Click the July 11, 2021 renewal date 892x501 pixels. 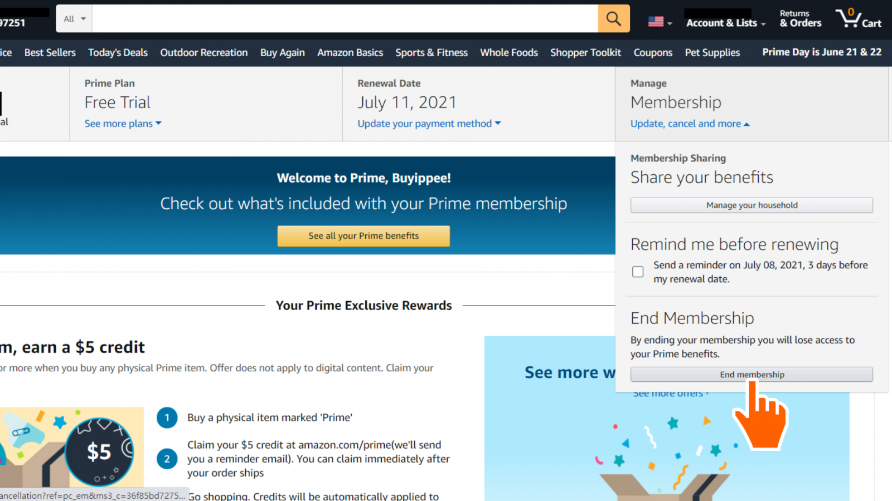pyautogui.click(x=407, y=102)
